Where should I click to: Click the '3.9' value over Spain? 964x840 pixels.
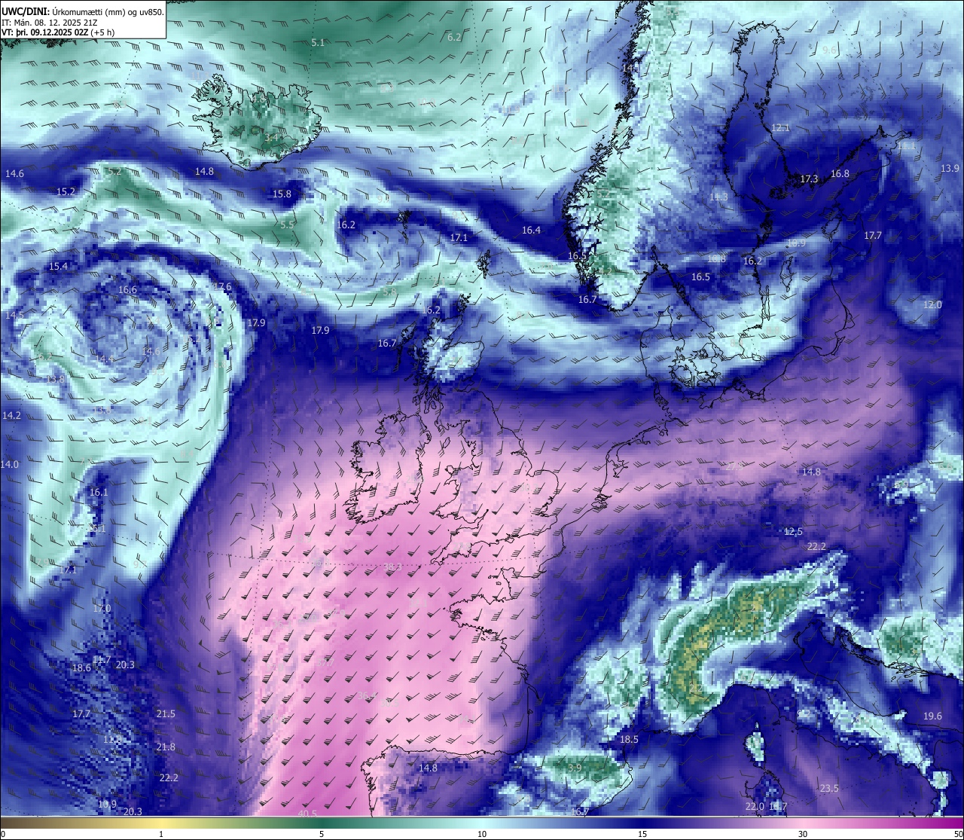575,768
